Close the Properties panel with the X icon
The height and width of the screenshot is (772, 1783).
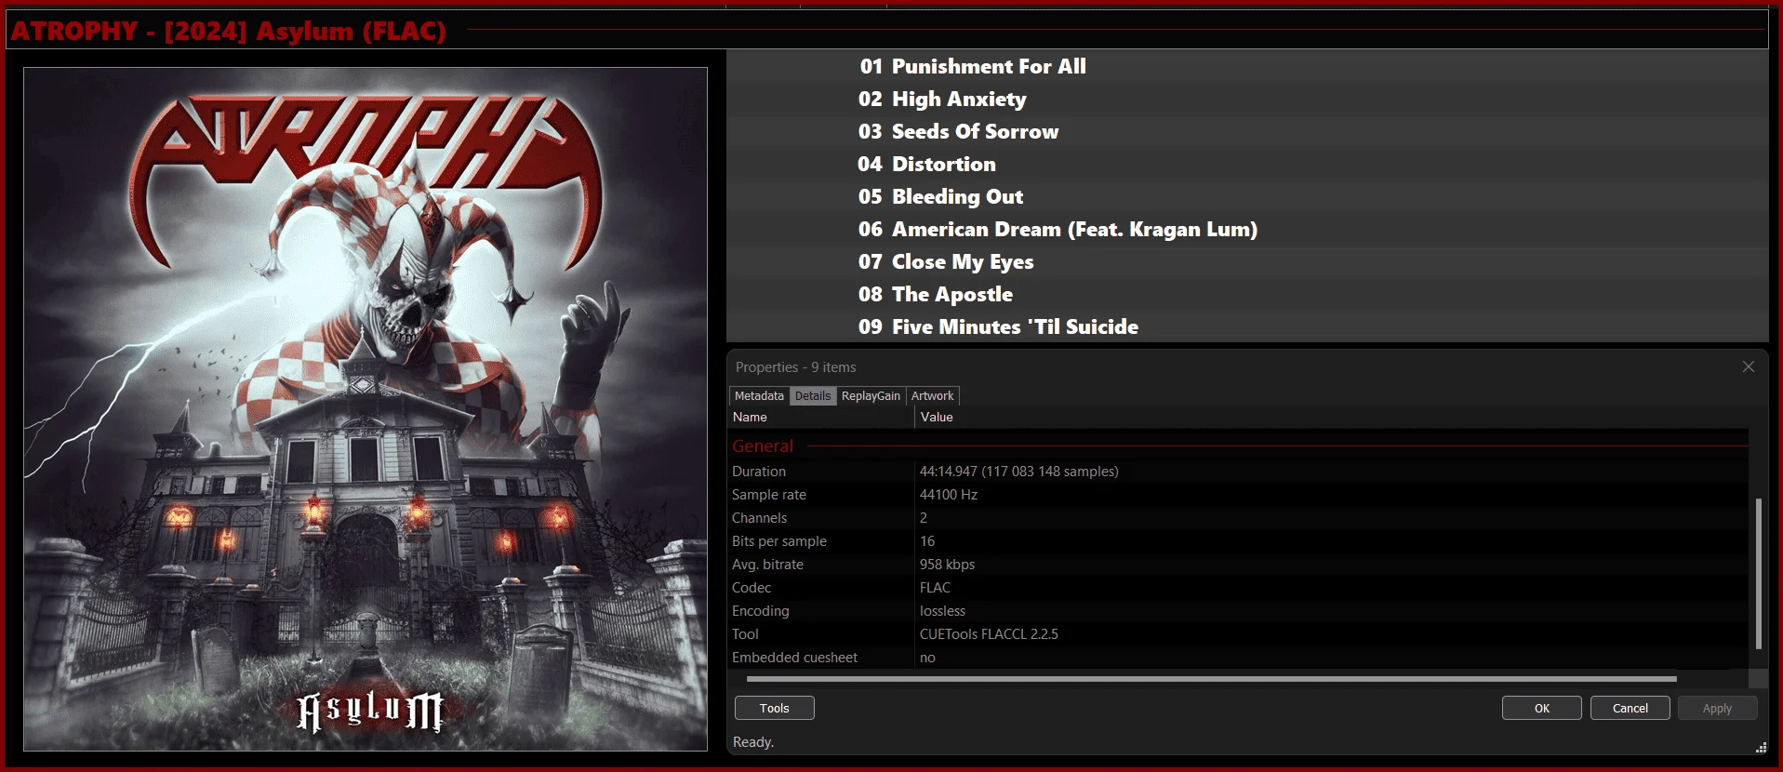coord(1749,366)
